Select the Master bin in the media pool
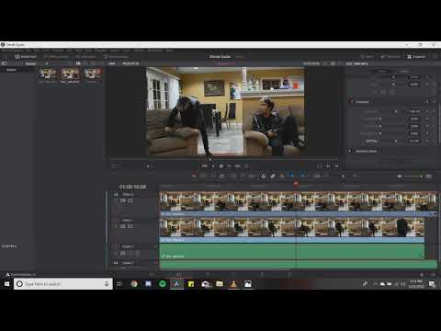This screenshot has width=441, height=331. 11,70
